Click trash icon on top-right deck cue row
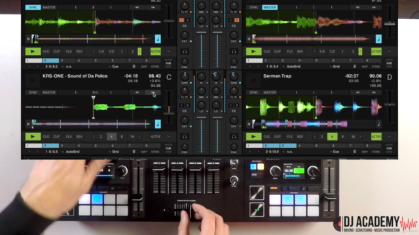 [355, 66]
